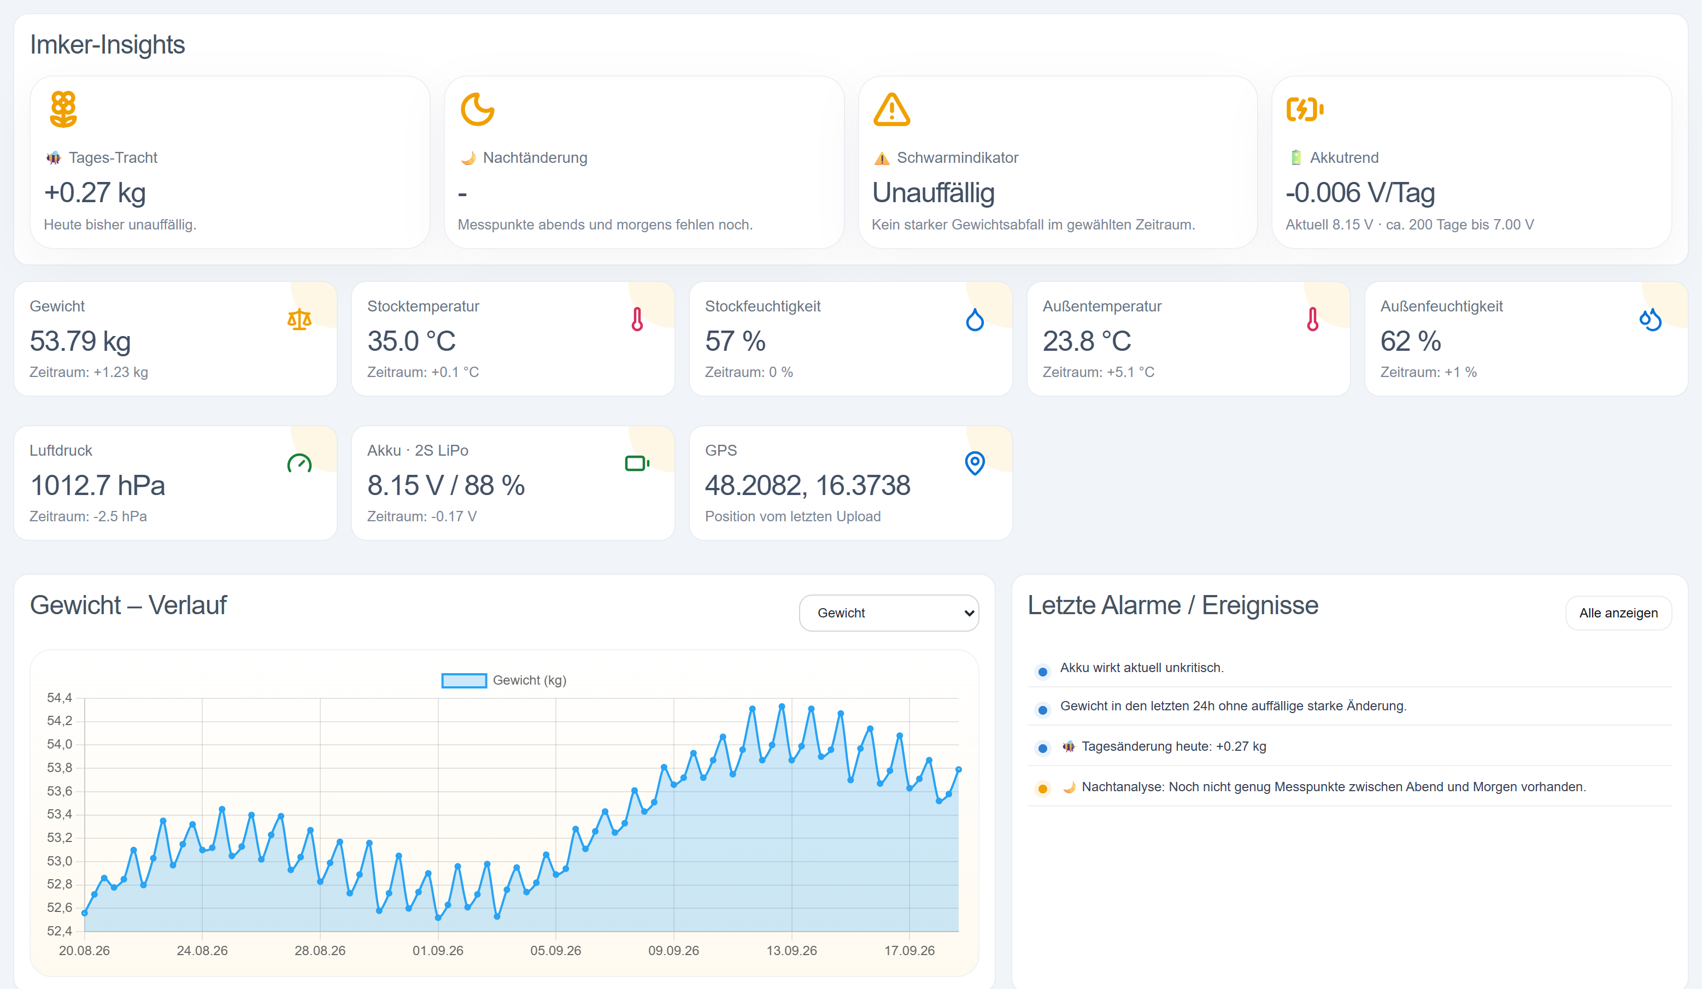Click the charging battery icon on the Akkutrend card
1702x989 pixels.
(1304, 109)
